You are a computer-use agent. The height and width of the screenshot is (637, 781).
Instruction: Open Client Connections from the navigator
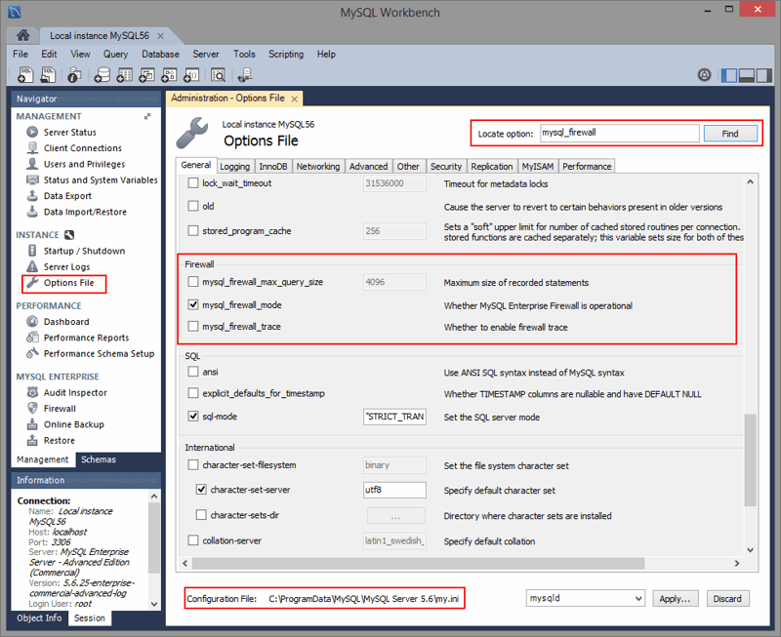click(x=83, y=148)
